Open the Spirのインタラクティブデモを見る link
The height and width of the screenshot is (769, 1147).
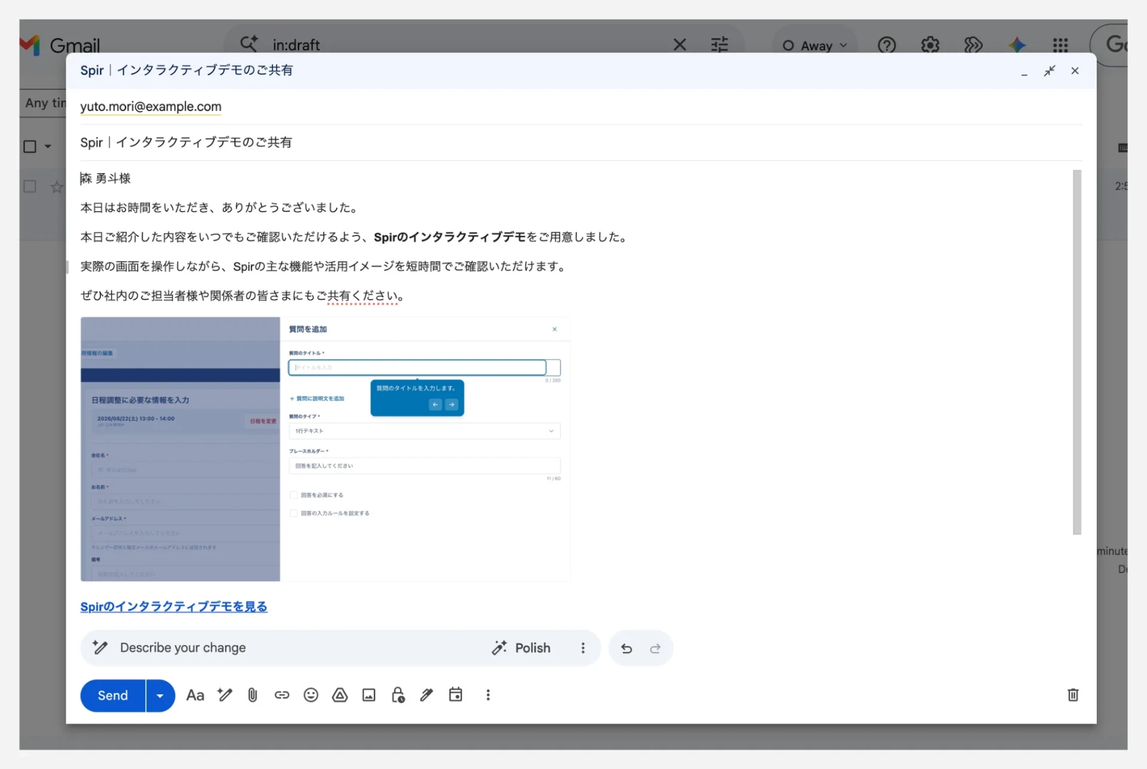pos(174,607)
